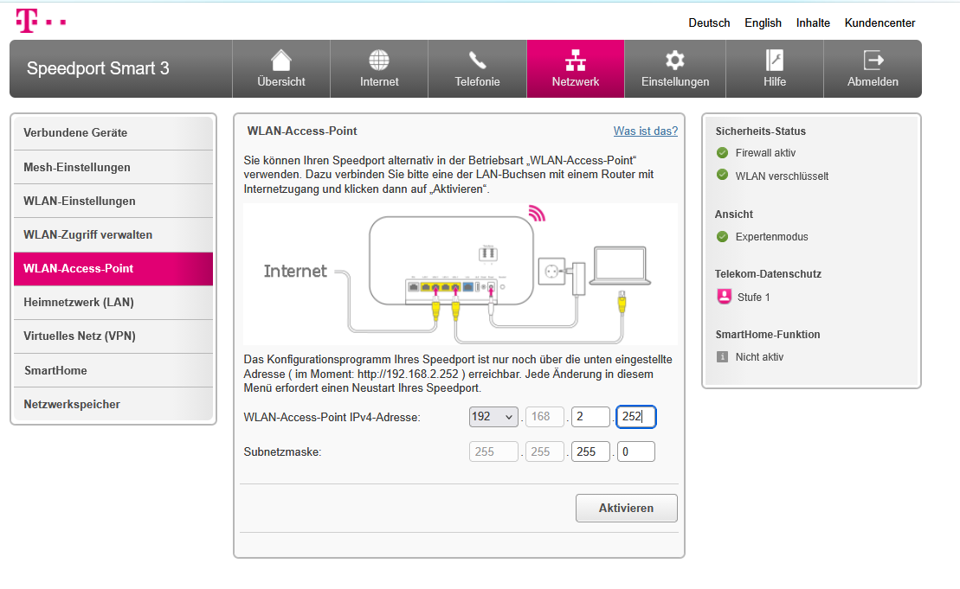Viewport: 960px width, 589px height.
Task: Click the Firewall aktiv status text
Action: click(x=765, y=153)
